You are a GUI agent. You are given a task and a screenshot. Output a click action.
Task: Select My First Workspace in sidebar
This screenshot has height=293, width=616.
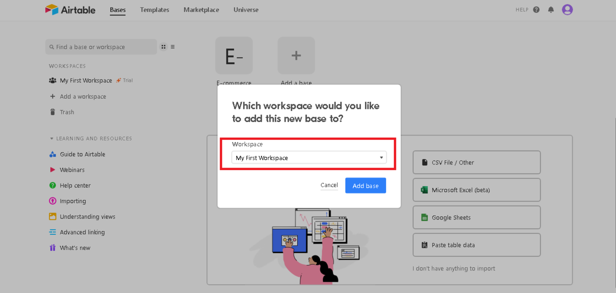[86, 81]
